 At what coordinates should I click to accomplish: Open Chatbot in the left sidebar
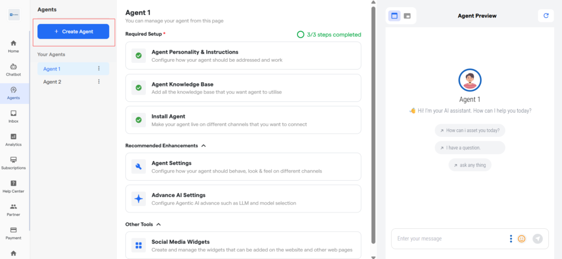(13, 70)
